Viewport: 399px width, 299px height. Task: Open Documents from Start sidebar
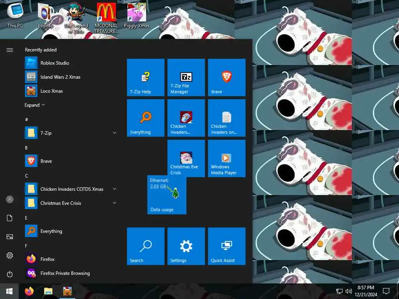pos(10,218)
